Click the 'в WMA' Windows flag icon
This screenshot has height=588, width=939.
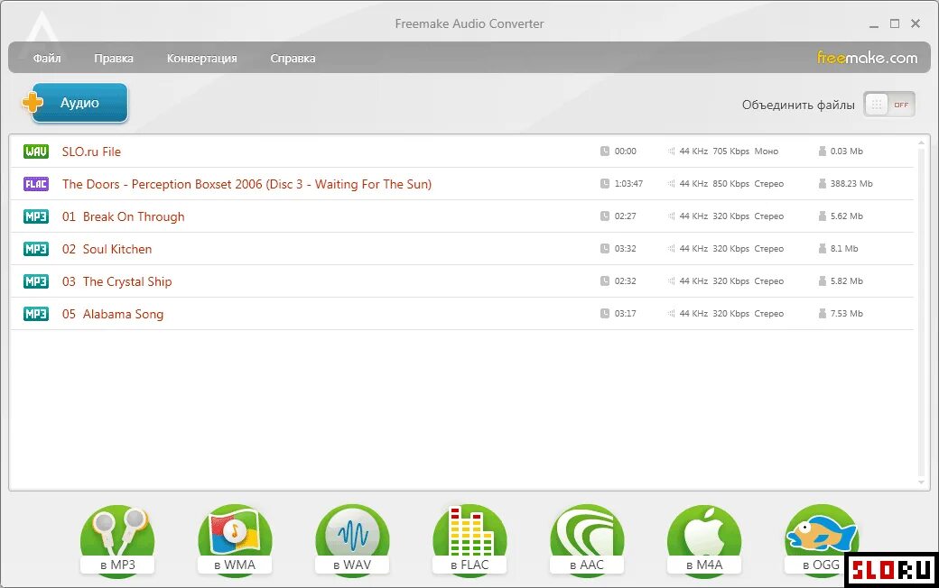coord(235,540)
